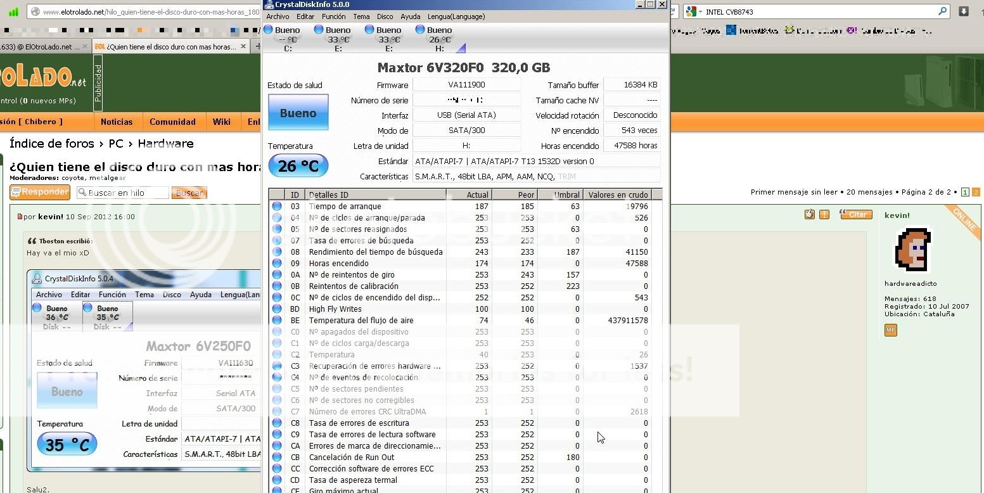Click the Buscar button next to thread search

click(x=189, y=193)
